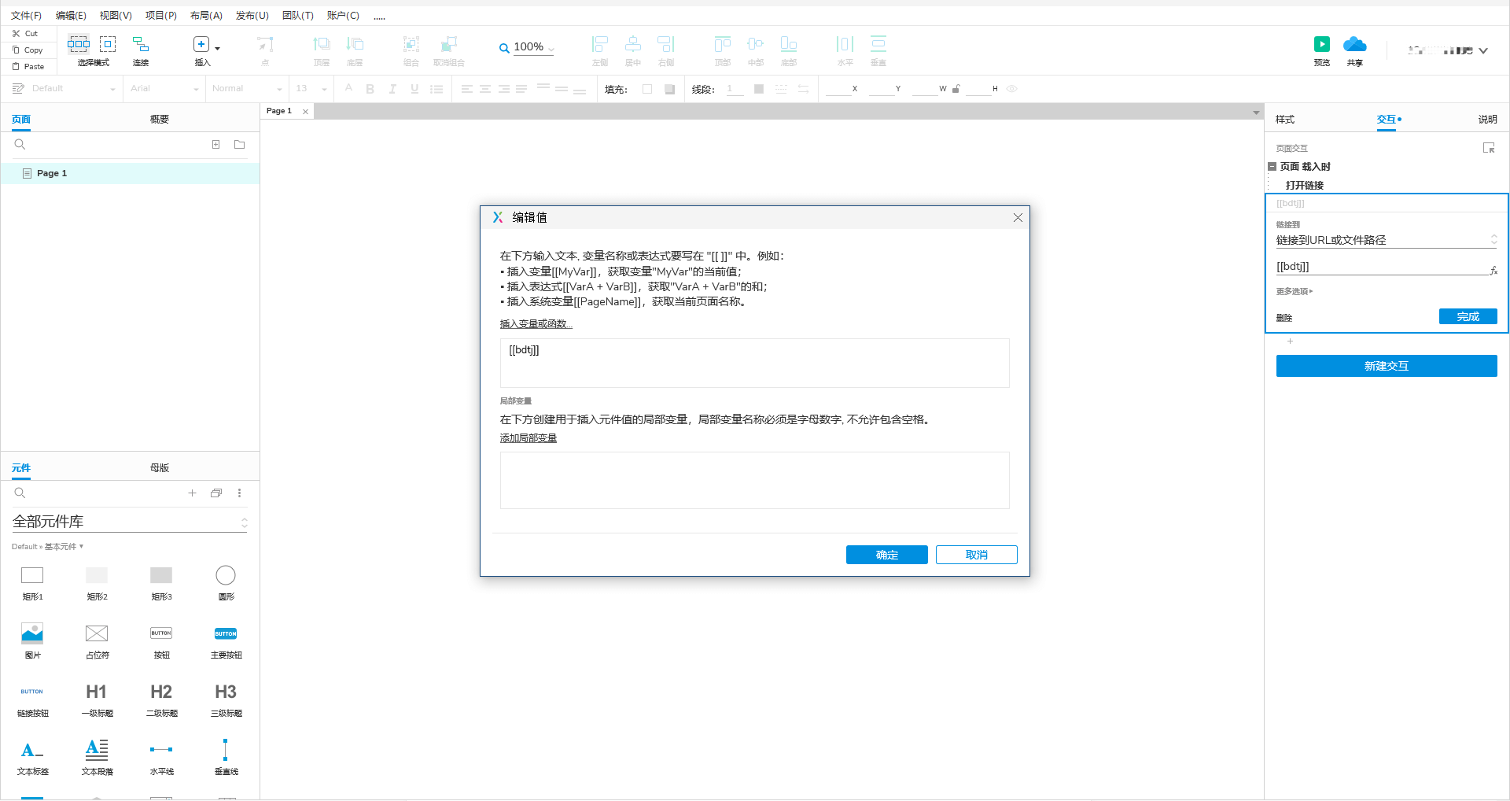This screenshot has height=801, width=1510.
Task: Select the 主要按钮 primary button widget
Action: (x=226, y=640)
